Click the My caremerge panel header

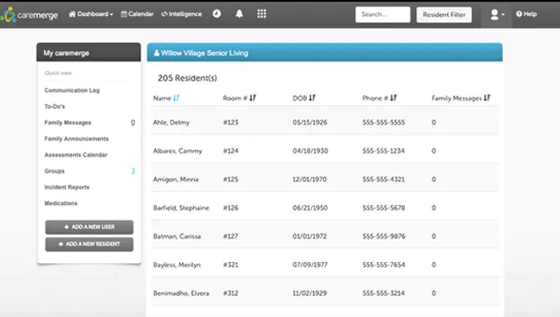click(89, 52)
